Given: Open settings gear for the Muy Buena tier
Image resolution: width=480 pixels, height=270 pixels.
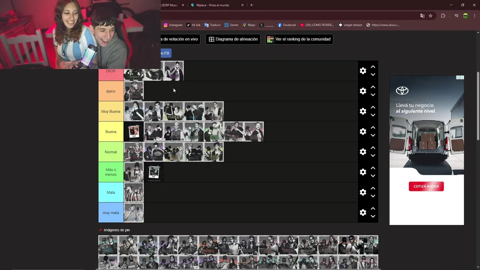Looking at the screenshot, I should (x=363, y=111).
